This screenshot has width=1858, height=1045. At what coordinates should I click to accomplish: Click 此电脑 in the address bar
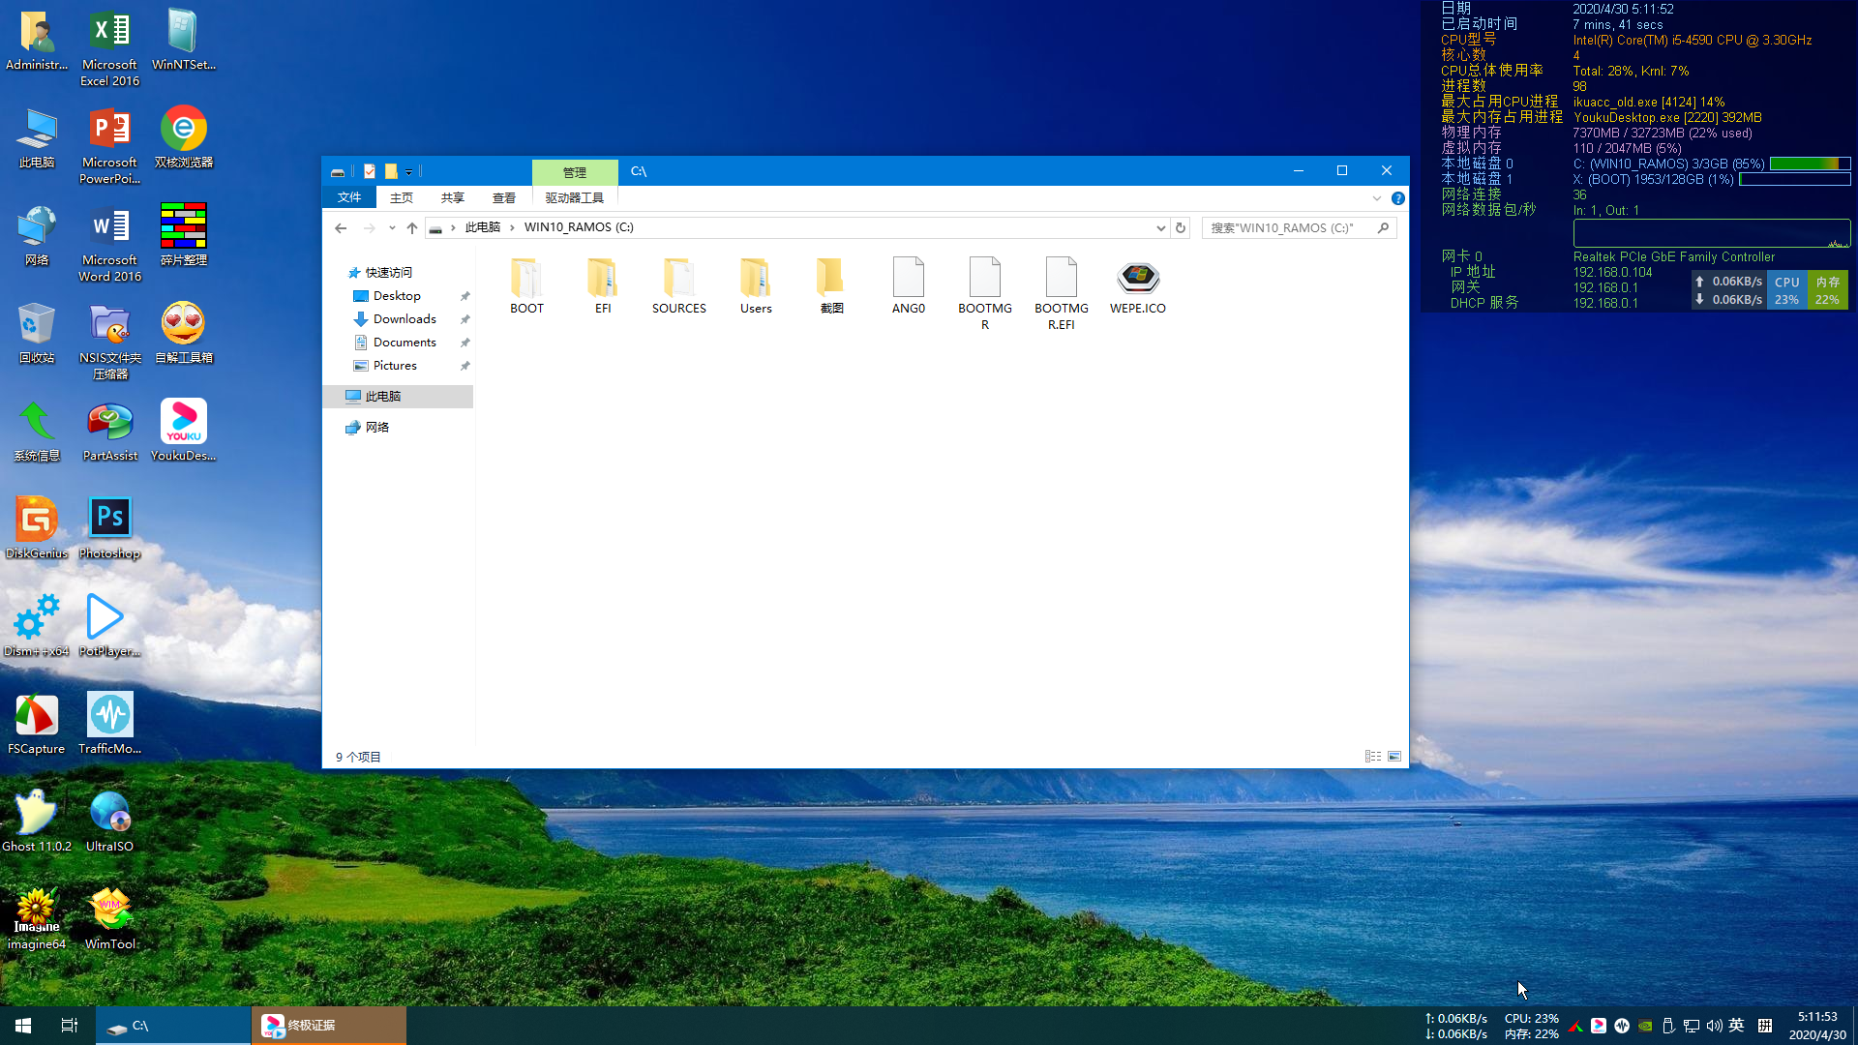click(x=483, y=227)
